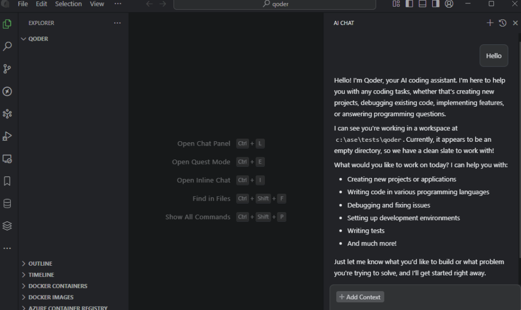Start a new AI chat with plus icon

coord(490,23)
